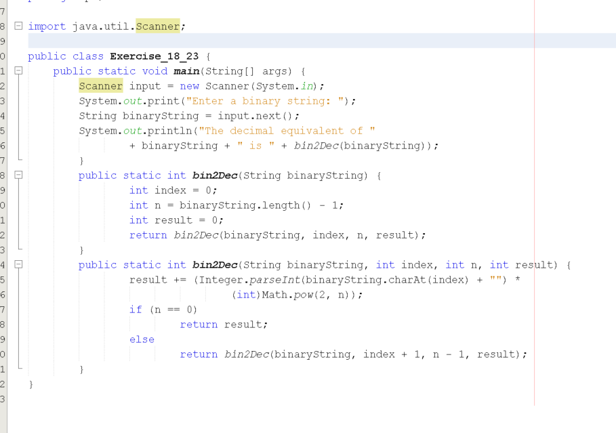Click the binaryString variable declaration
Viewport: 616px width, 433px height.
click(x=157, y=115)
